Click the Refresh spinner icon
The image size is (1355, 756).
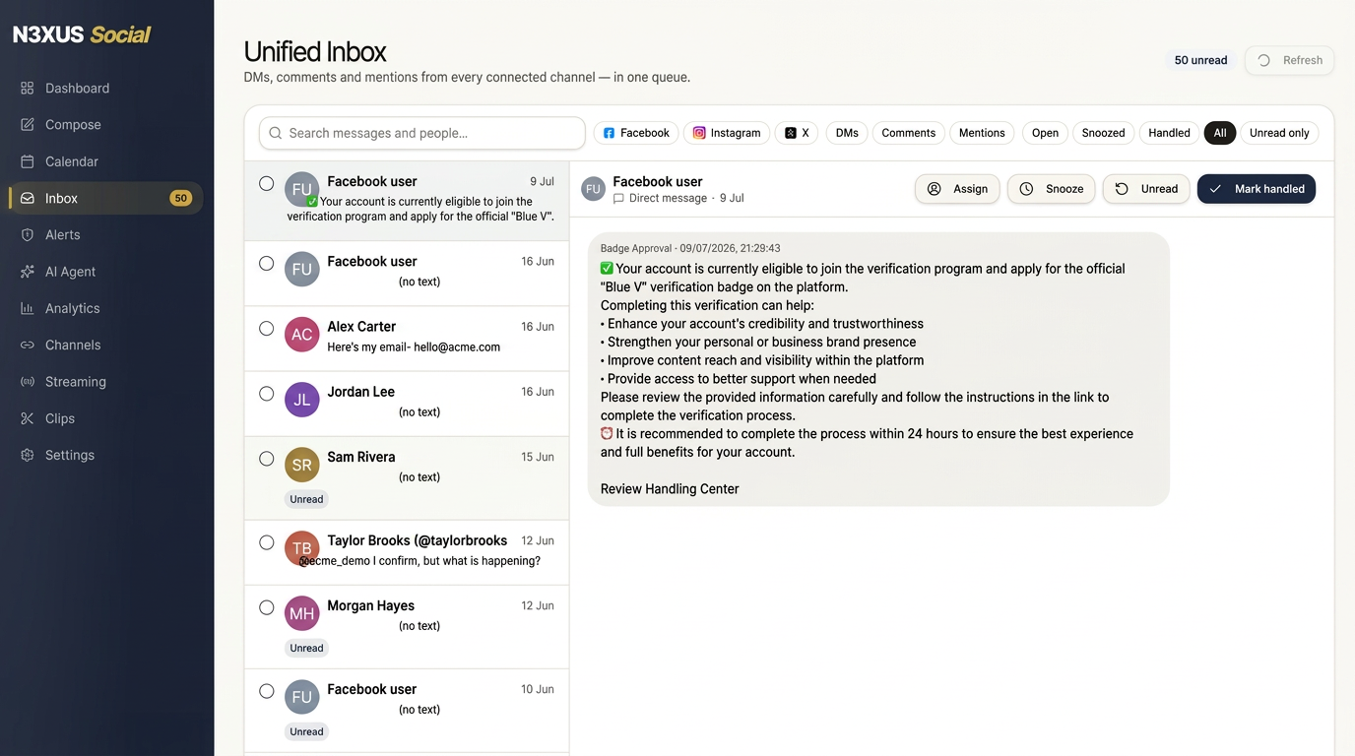[1264, 60]
